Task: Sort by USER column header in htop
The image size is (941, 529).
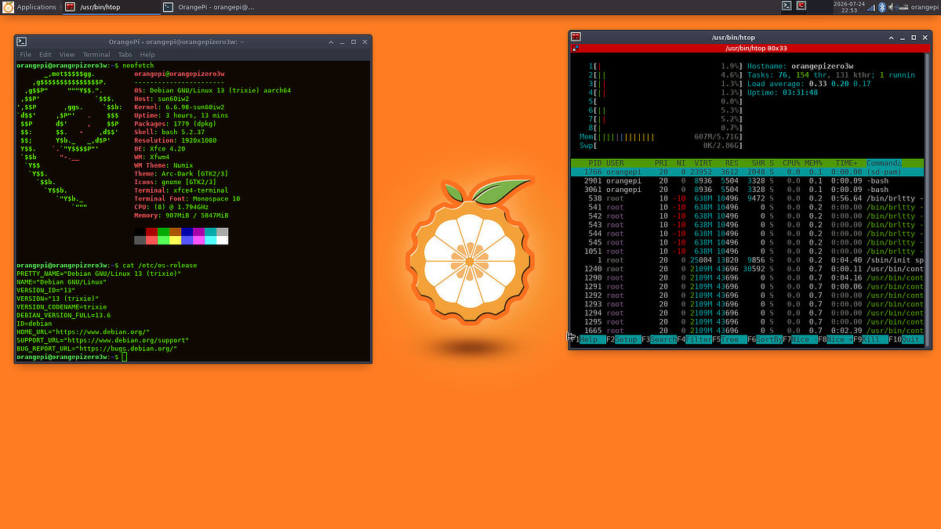Action: [x=616, y=163]
